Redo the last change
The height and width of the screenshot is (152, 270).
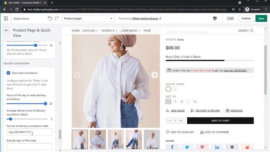coord(57,18)
